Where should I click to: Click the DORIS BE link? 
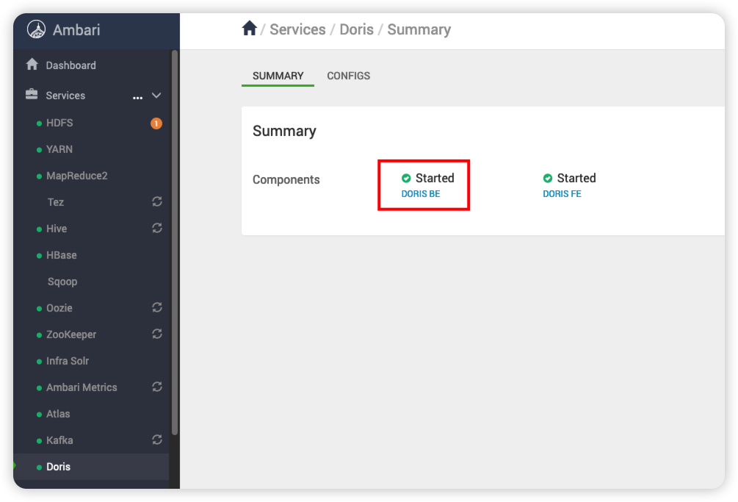(x=420, y=193)
